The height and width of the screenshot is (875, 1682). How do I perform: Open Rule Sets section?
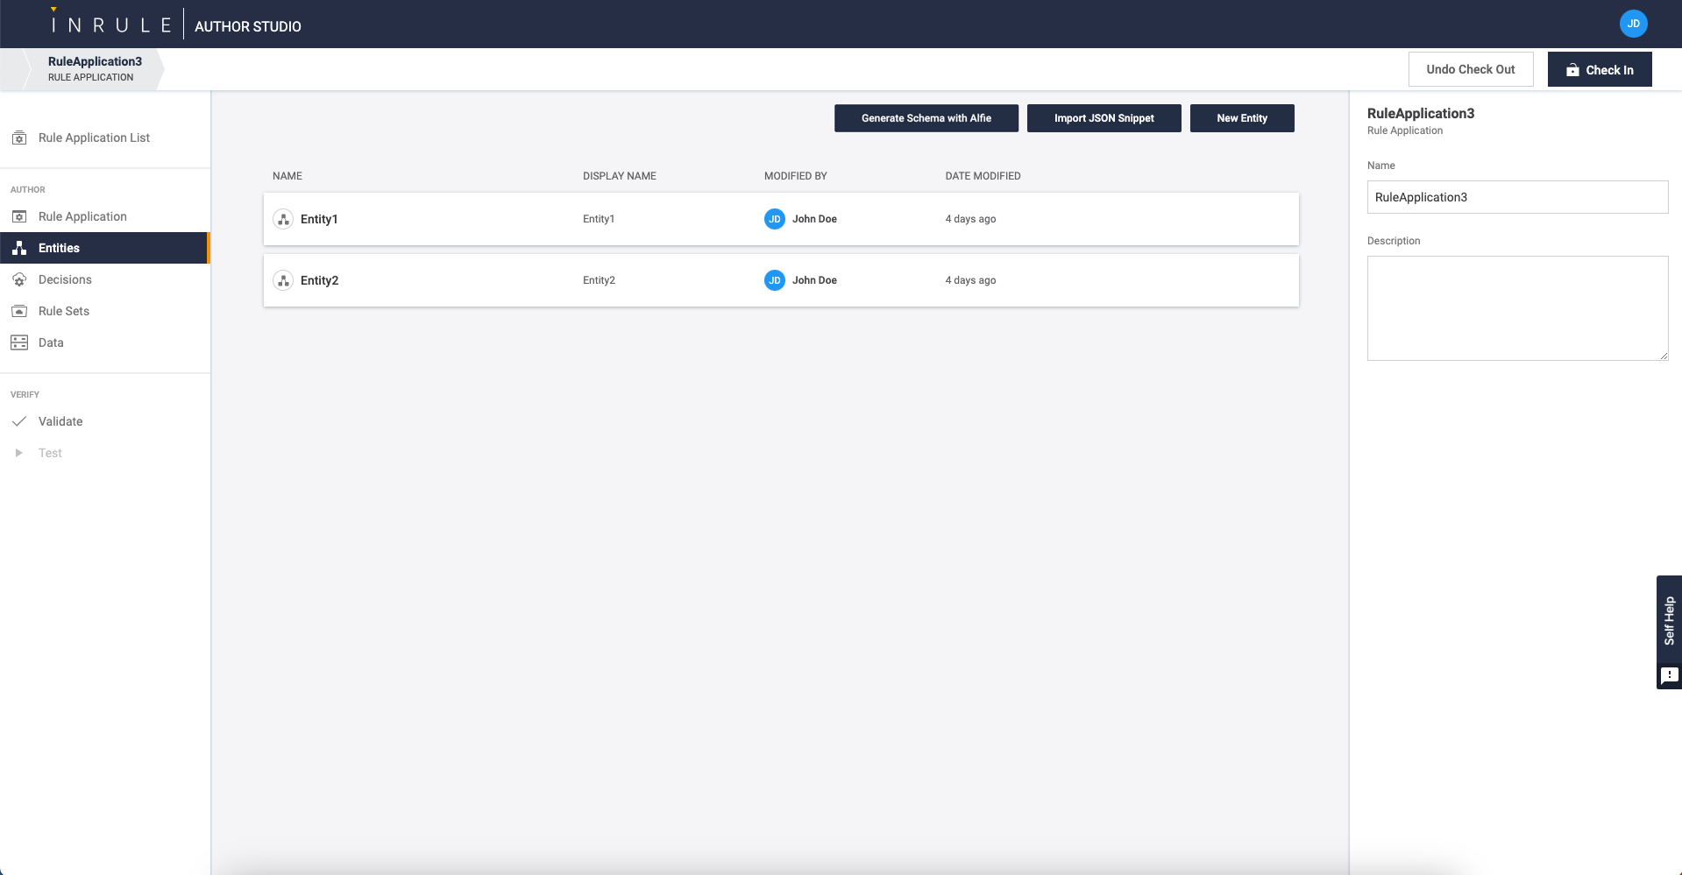tap(105, 311)
